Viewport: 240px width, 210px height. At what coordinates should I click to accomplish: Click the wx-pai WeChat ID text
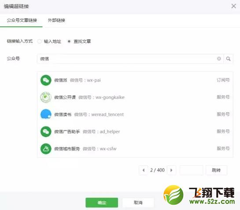(94, 80)
